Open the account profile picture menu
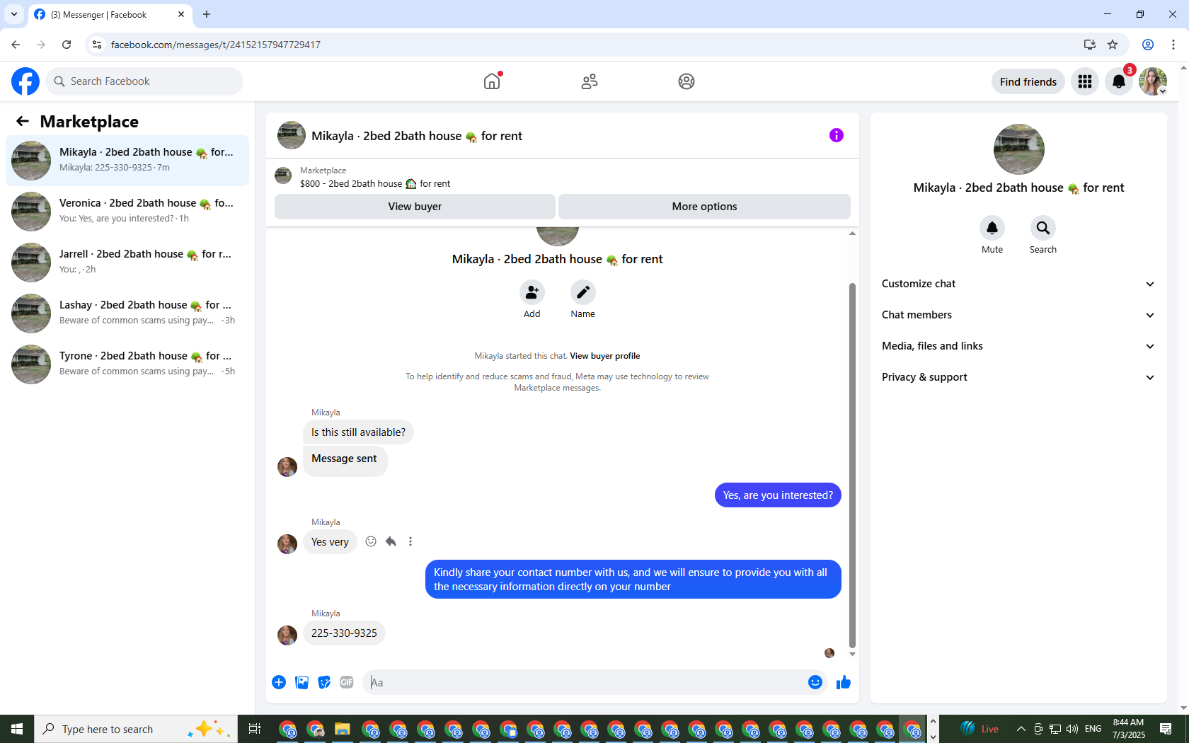The image size is (1189, 743). point(1153,81)
